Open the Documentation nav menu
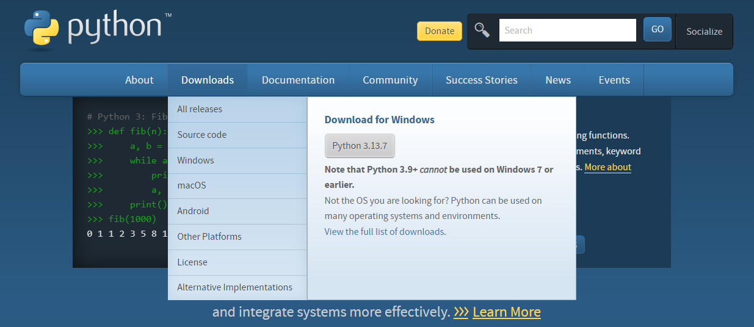Image resolution: width=754 pixels, height=327 pixels. [298, 80]
